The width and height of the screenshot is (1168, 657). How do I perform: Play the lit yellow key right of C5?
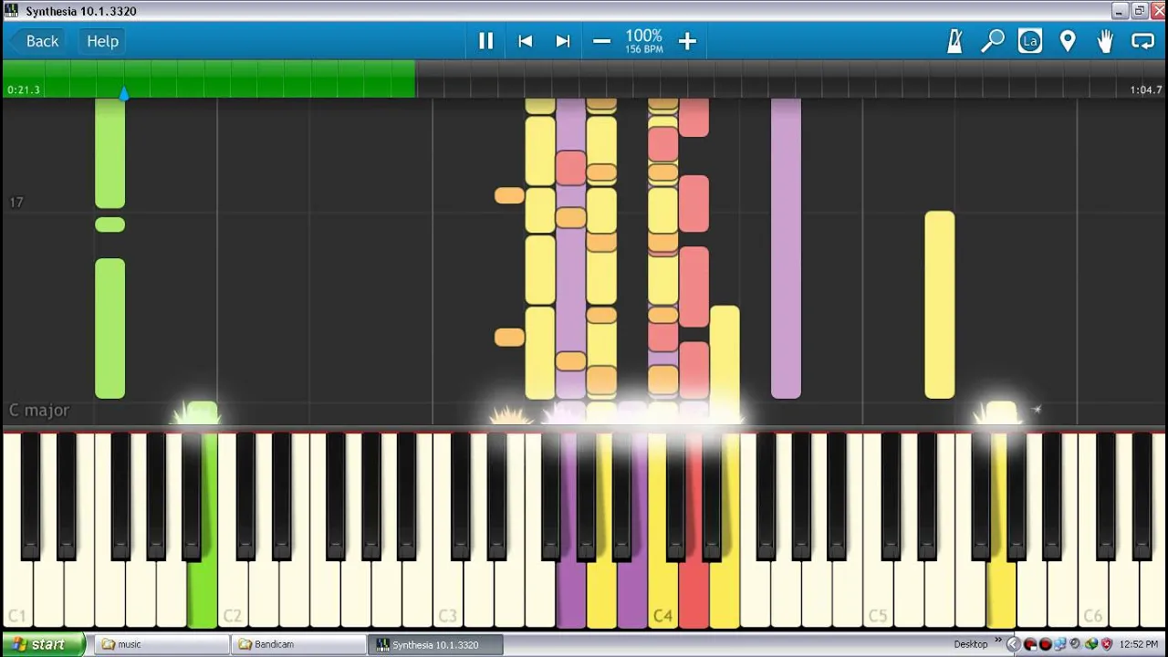tap(1001, 593)
